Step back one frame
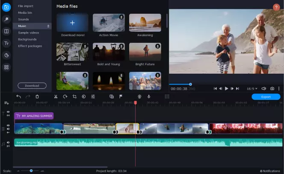Screen dimensions: 284x174 point(221,89)
